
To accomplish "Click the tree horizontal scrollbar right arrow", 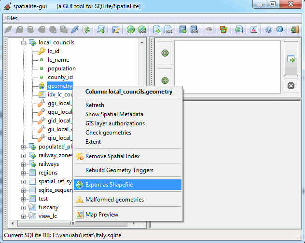I will coord(133,223).
